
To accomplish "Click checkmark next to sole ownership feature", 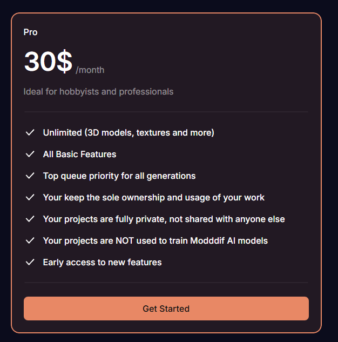I will click(x=30, y=197).
